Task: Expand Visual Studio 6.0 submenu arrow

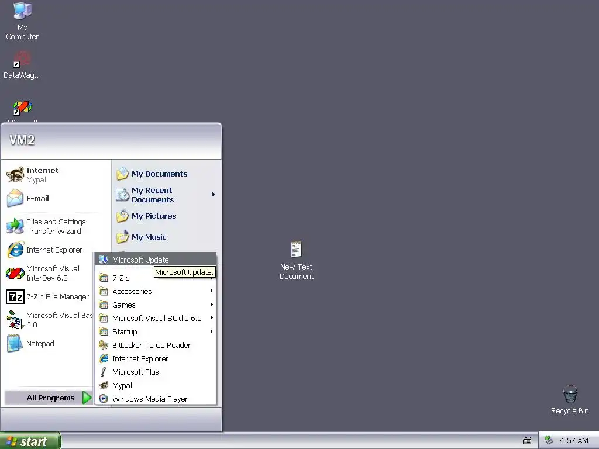Action: (211, 317)
